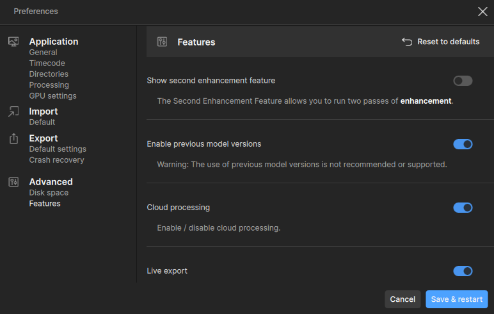Screen dimensions: 494x314
Task: Click Save & restart button
Action: pos(456,299)
